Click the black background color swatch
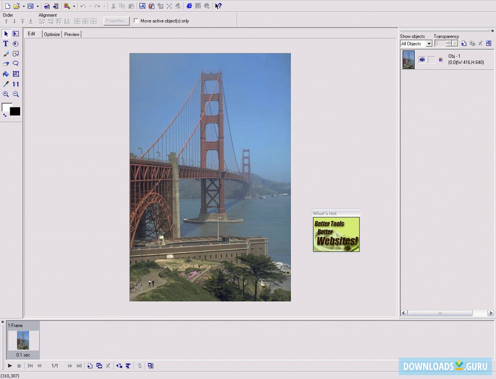The image size is (496, 379). click(15, 112)
